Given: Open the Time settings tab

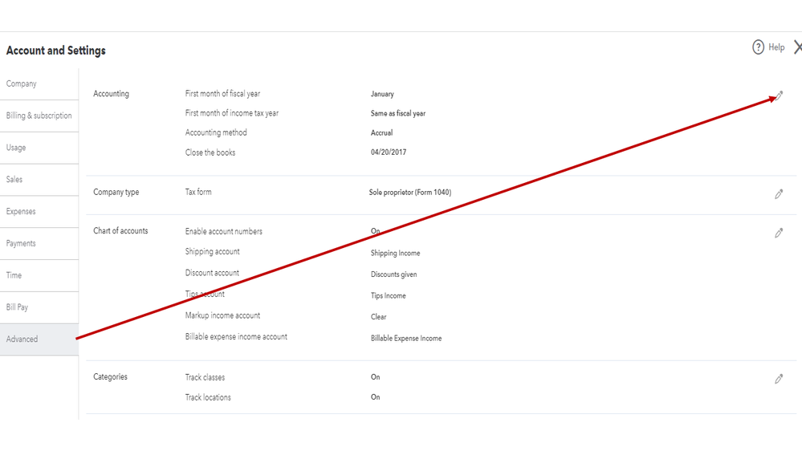Looking at the screenshot, I should pyautogui.click(x=14, y=275).
